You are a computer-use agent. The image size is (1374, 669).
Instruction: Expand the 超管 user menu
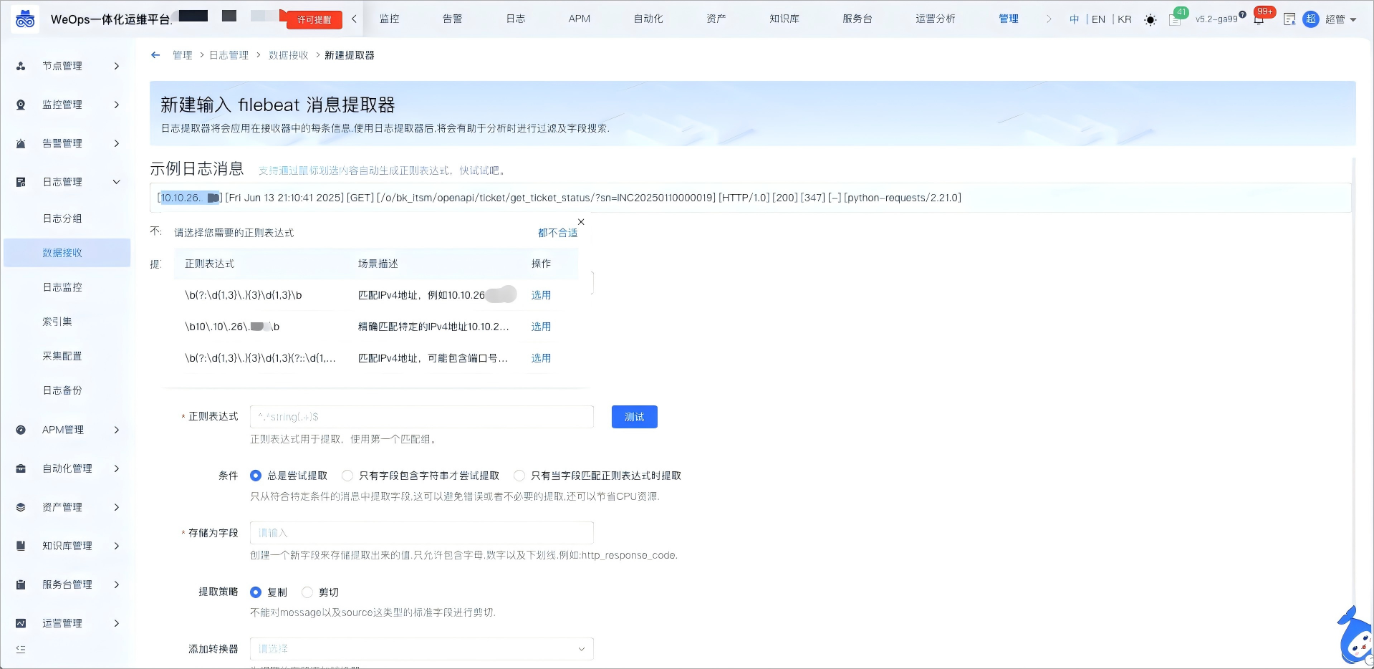pos(1339,19)
